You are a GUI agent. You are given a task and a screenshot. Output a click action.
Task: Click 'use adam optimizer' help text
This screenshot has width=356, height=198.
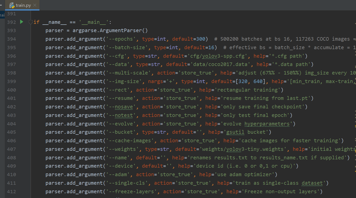245,174
